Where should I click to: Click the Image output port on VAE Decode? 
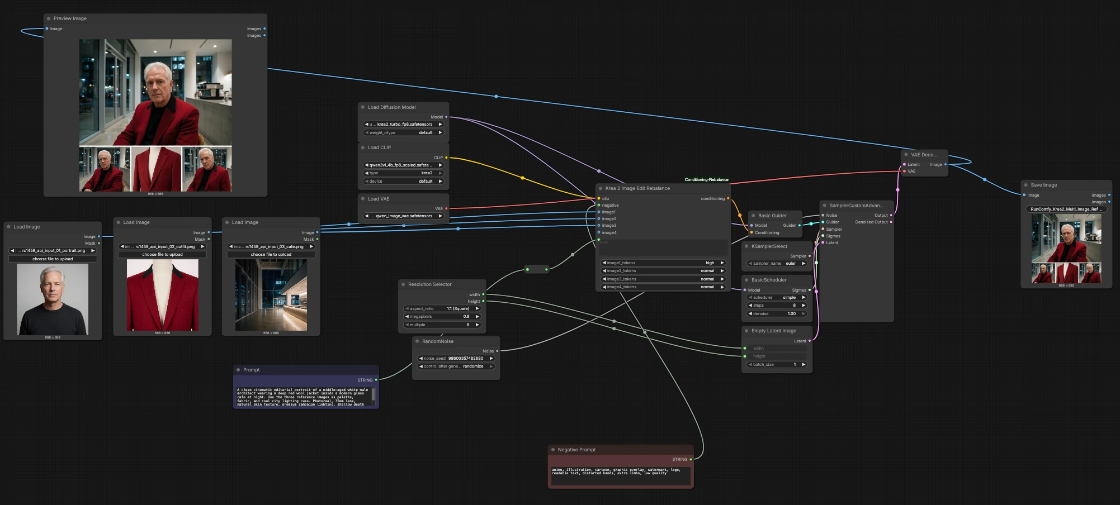coord(946,164)
